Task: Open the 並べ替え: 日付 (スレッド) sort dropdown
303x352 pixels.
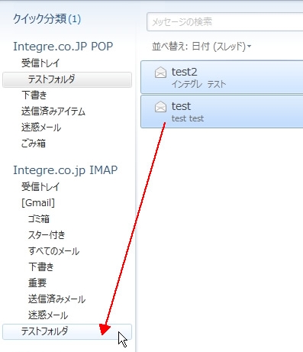Action: 201,47
